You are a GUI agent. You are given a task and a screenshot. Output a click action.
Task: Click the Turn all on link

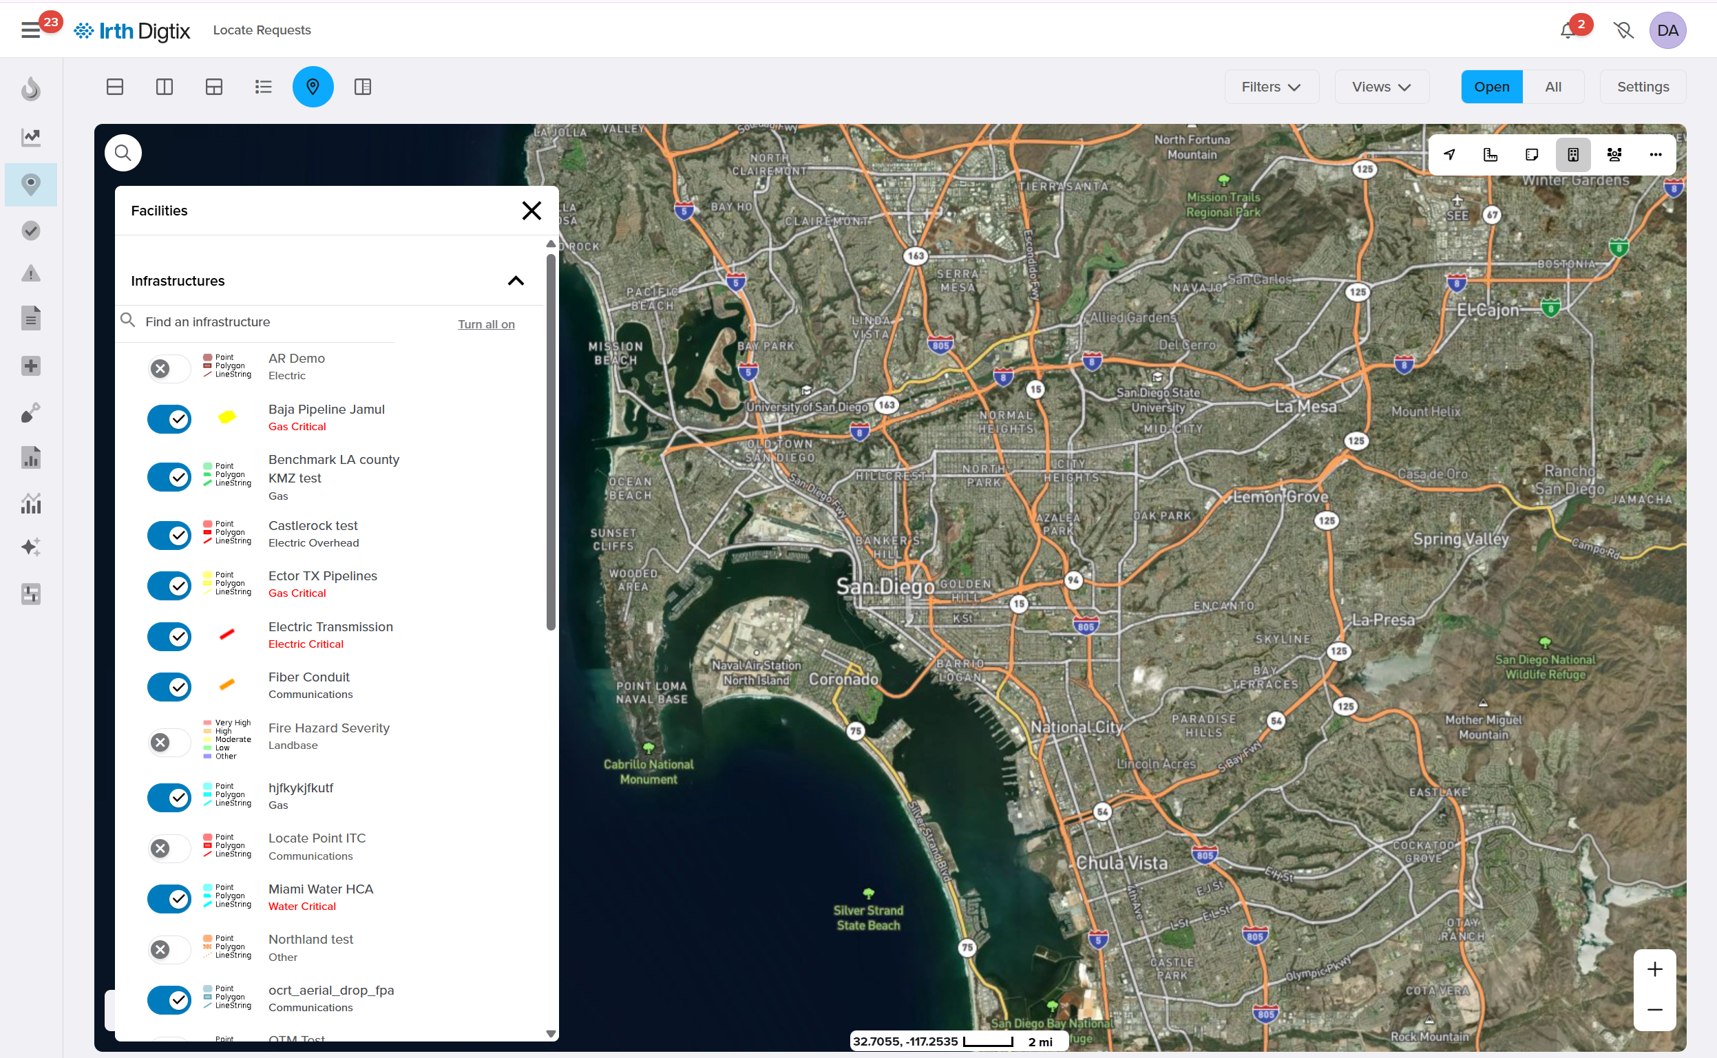(486, 324)
